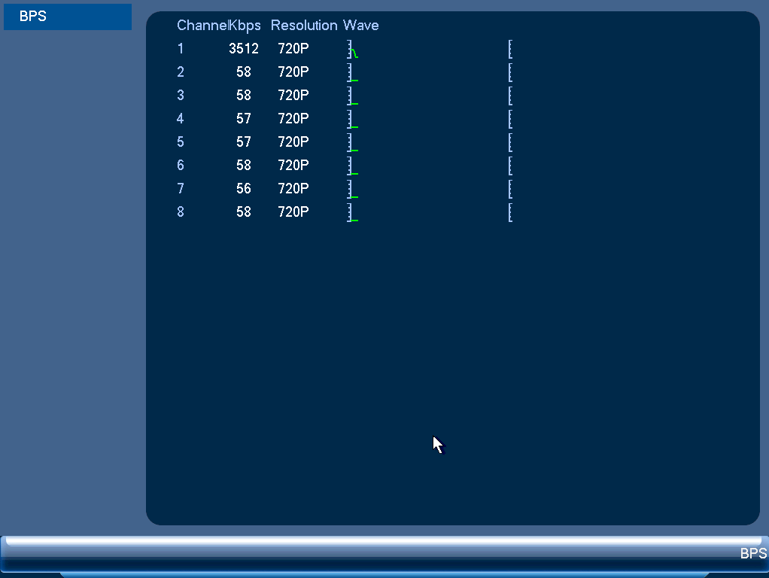Click the BPS label in bottom bar
Image resolution: width=769 pixels, height=578 pixels.
(753, 553)
